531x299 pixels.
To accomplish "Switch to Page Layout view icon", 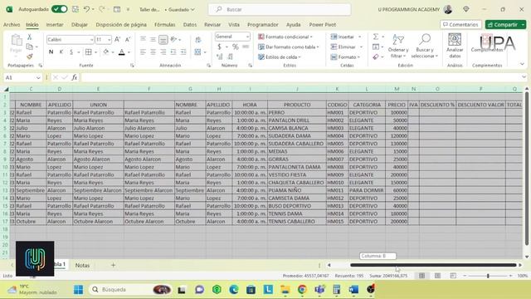I will pyautogui.click(x=437, y=276).
